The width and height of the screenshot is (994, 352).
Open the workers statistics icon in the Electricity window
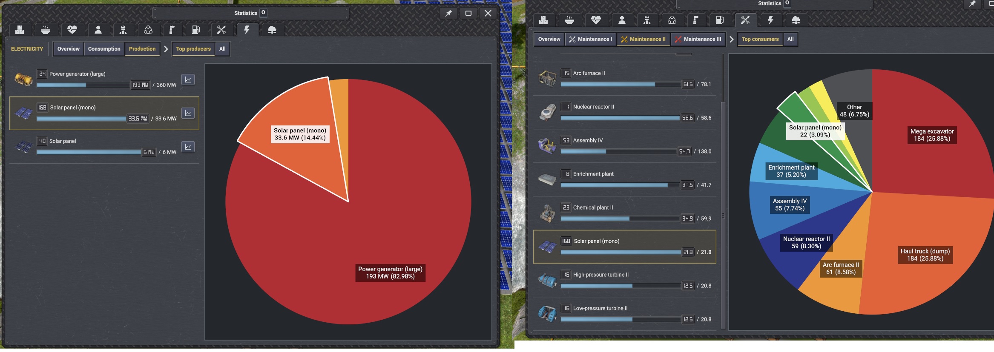[x=123, y=30]
